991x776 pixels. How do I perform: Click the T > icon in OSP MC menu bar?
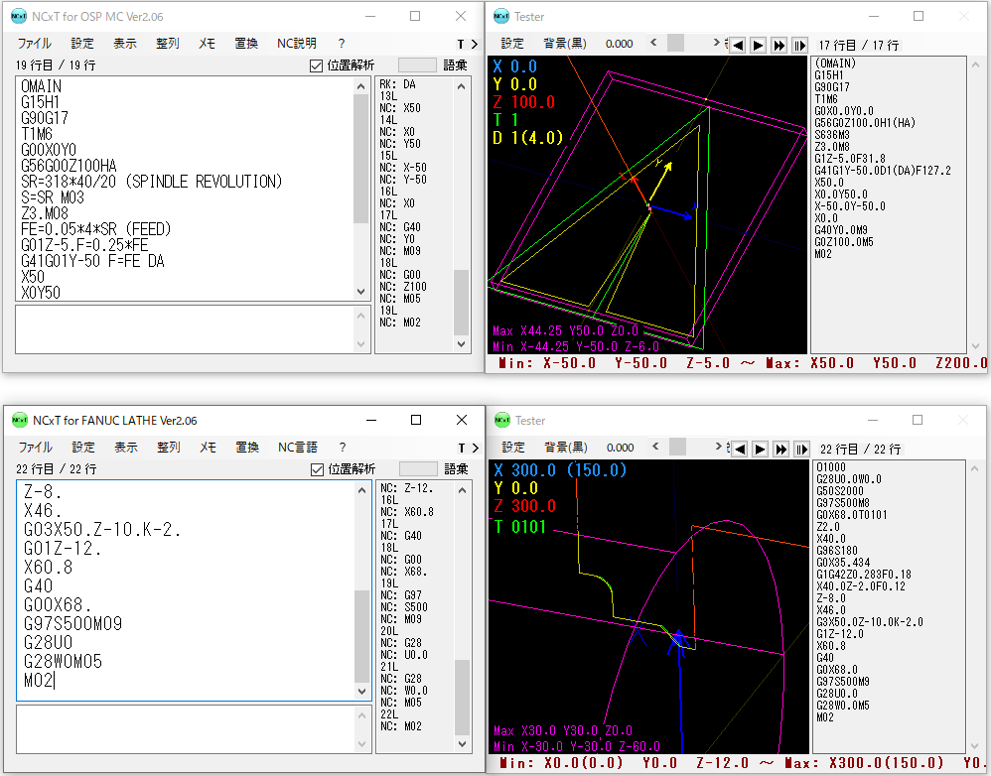pos(467,44)
